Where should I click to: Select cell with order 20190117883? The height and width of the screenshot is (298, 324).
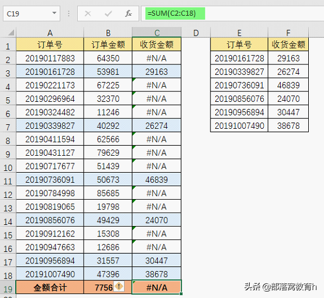pos(50,58)
